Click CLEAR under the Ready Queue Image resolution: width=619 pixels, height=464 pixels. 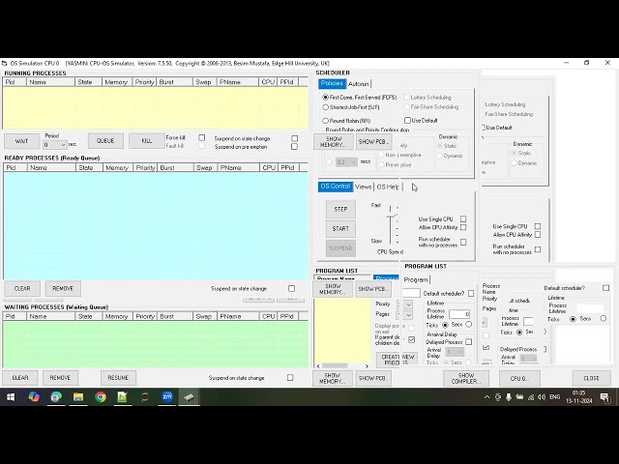pyautogui.click(x=22, y=288)
